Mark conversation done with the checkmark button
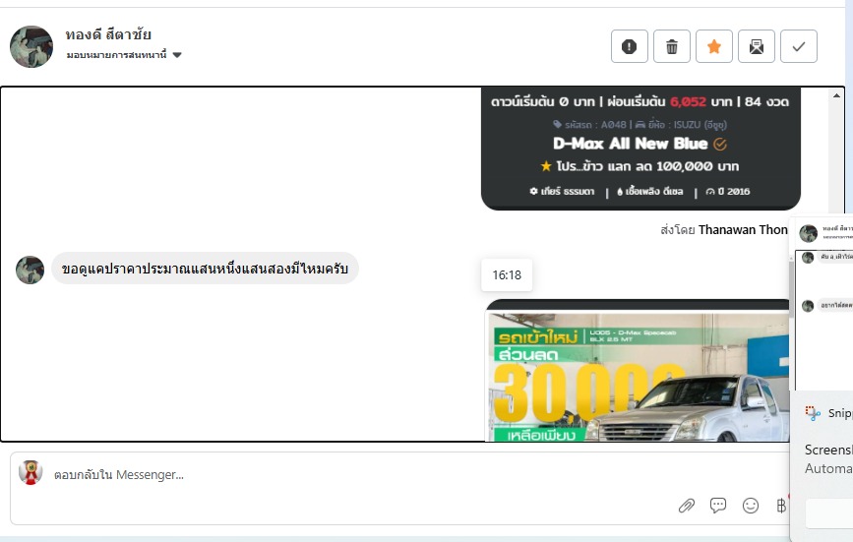Viewport: 853px width, 542px height. pos(799,46)
